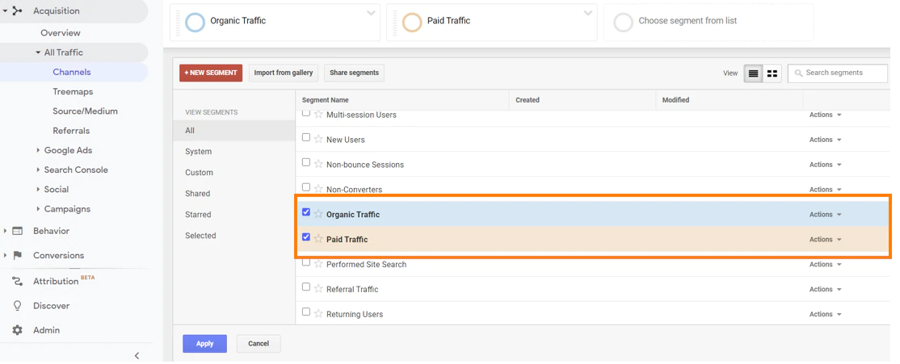This screenshot has width=900, height=364.
Task: Show Custom segments filter
Action: pyautogui.click(x=199, y=173)
